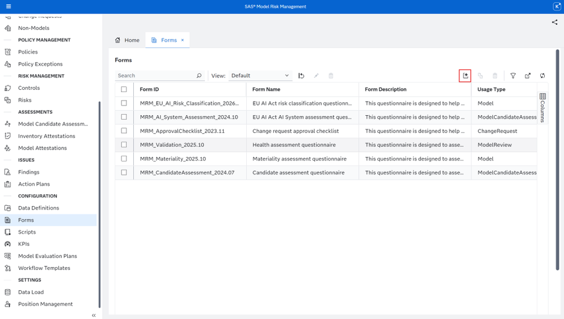This screenshot has width=564, height=319.
Task: Collapse the sidebar with double chevron
Action: [x=94, y=316]
